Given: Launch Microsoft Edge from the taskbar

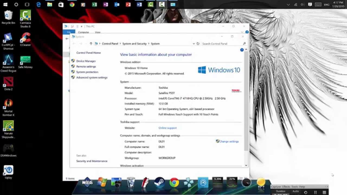Looking at the screenshot, I should tap(38, 4).
